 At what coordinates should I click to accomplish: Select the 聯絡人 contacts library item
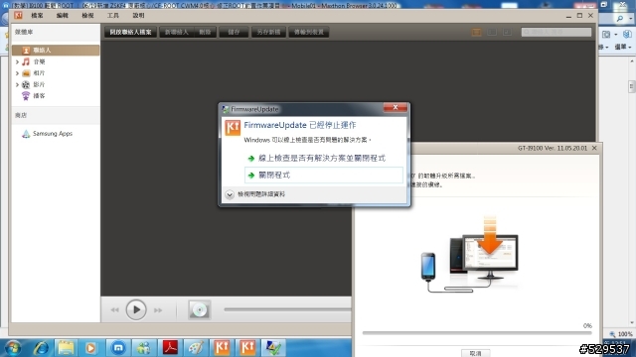click(56, 51)
